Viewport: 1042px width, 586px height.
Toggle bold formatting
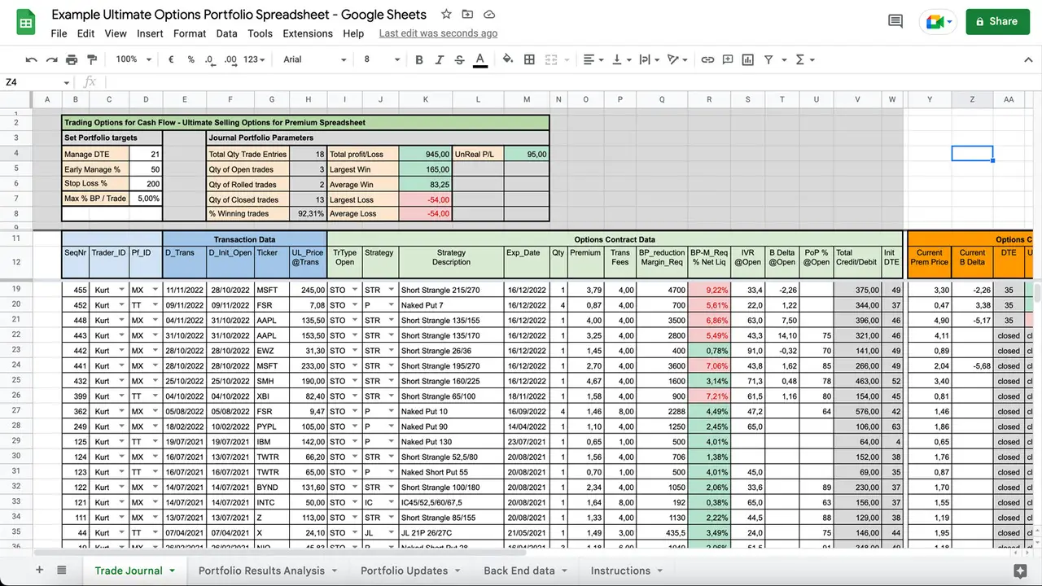(419, 59)
